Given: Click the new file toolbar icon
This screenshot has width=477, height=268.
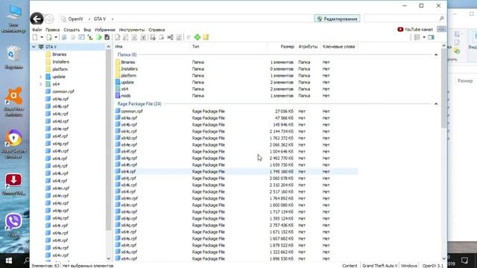Looking at the screenshot, I should pyautogui.click(x=35, y=37).
